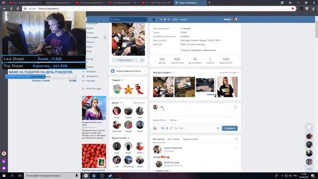The height and width of the screenshot is (179, 318).
Task: Expand the contacts prompt chevron
Action: tap(145, 71)
